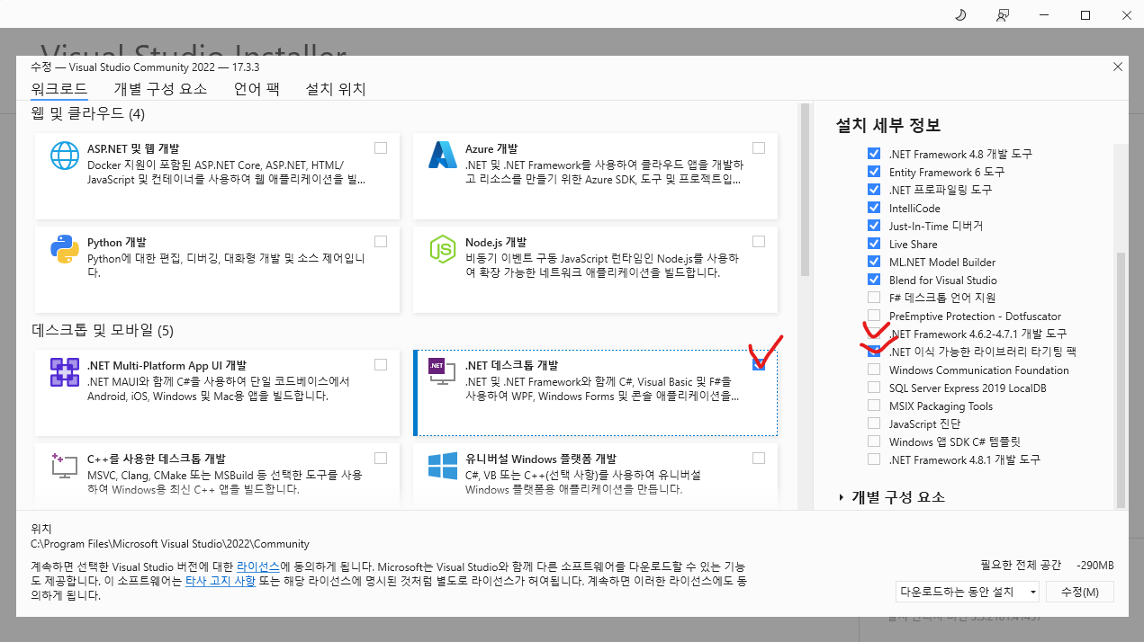This screenshot has height=642, width=1144.
Task: Uncheck .NET 프로파일링 도구 option
Action: tap(873, 190)
